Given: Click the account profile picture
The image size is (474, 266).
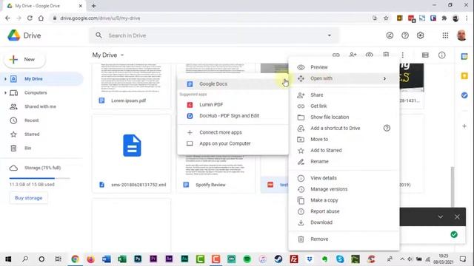Looking at the screenshot, I should [461, 35].
